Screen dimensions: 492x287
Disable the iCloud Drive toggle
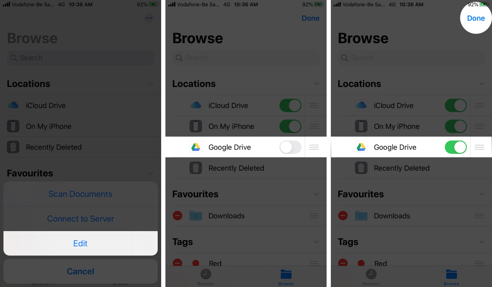pos(290,105)
